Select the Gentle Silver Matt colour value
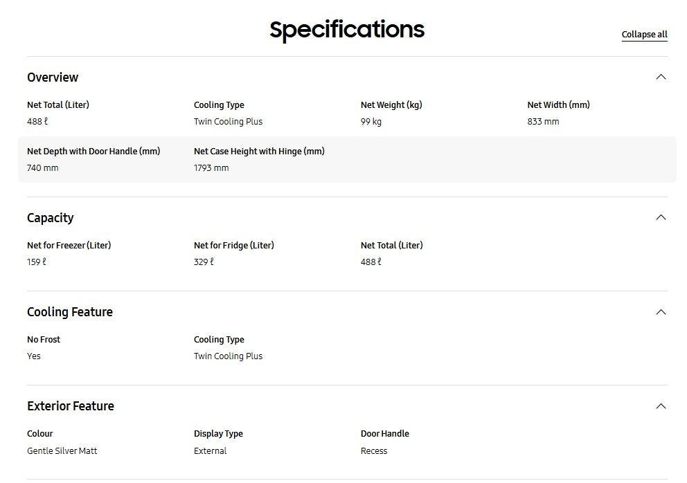Image resolution: width=687 pixels, height=483 pixels. click(62, 451)
